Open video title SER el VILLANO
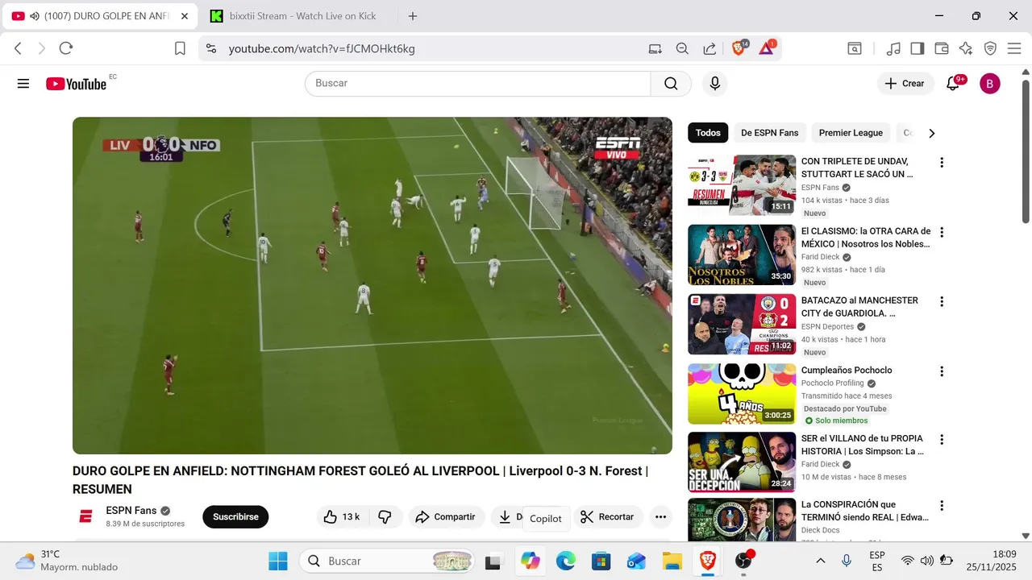Image resolution: width=1032 pixels, height=580 pixels. click(x=862, y=445)
